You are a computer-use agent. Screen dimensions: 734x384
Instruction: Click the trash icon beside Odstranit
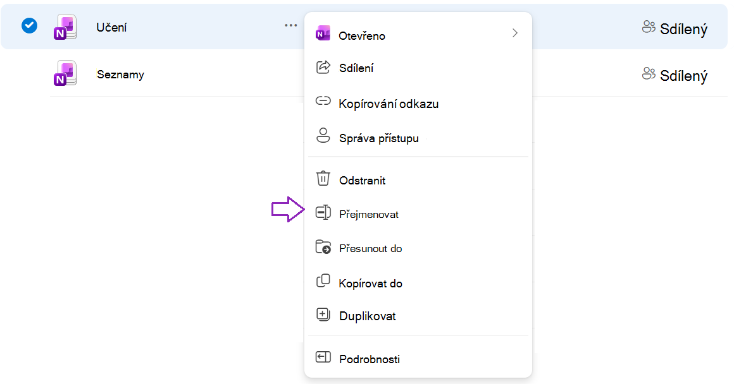(323, 179)
